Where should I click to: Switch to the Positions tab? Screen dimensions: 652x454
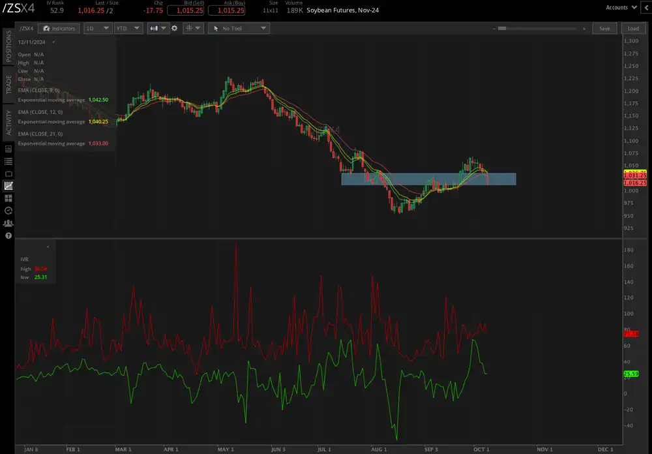click(8, 46)
